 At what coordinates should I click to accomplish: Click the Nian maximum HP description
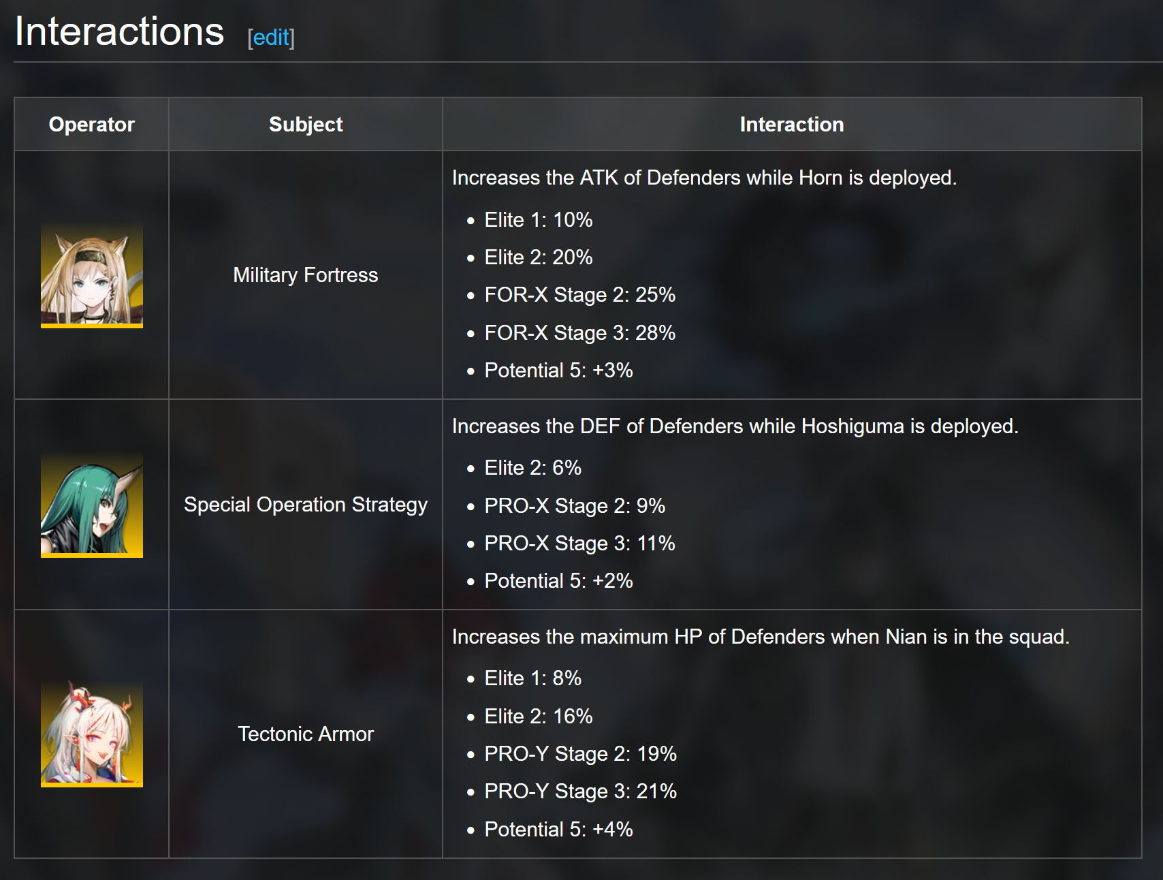coord(761,636)
